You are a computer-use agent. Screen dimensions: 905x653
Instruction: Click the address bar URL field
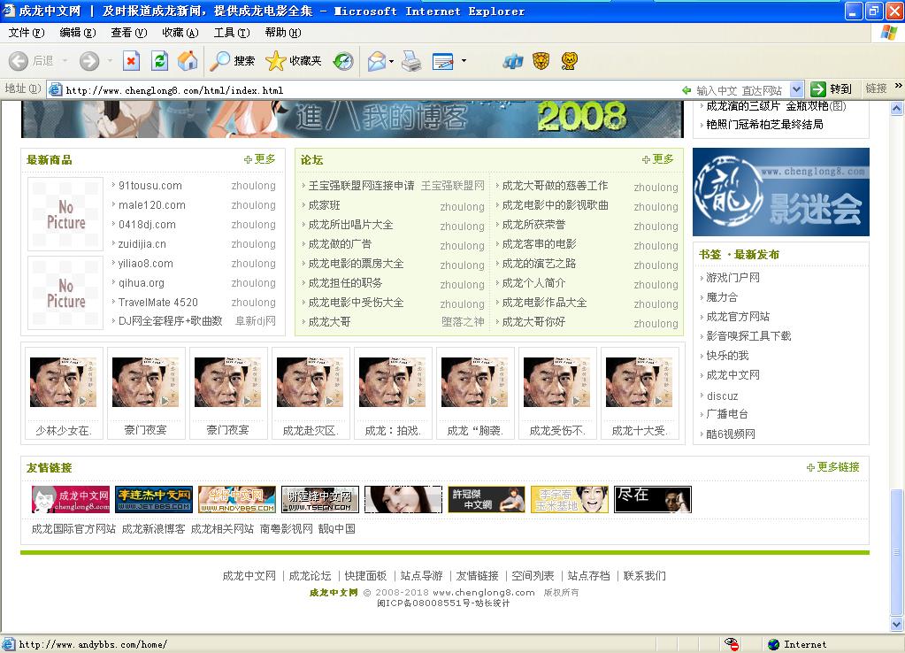click(x=370, y=90)
